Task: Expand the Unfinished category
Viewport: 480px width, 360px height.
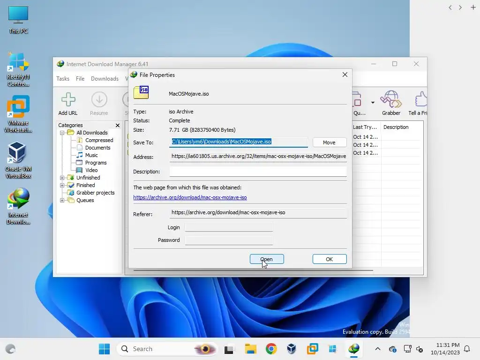Action: 62,178
